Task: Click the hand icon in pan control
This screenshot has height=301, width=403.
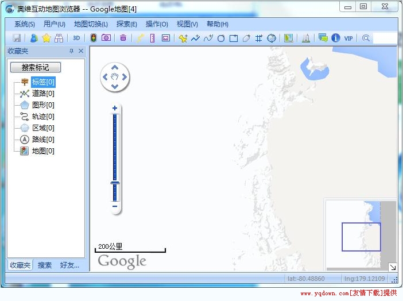Action: click(x=115, y=76)
